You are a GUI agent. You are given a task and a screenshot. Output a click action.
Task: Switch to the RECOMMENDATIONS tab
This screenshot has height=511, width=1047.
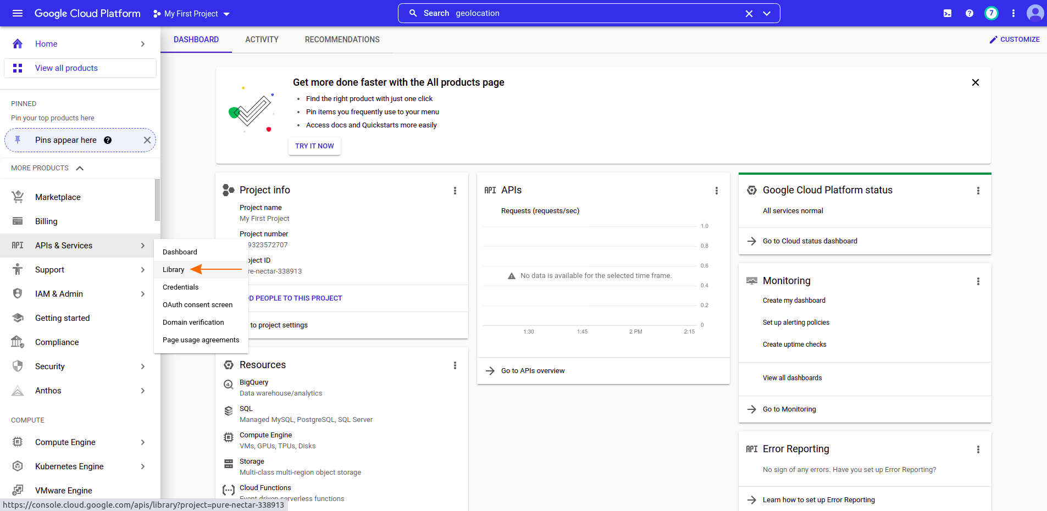(342, 40)
